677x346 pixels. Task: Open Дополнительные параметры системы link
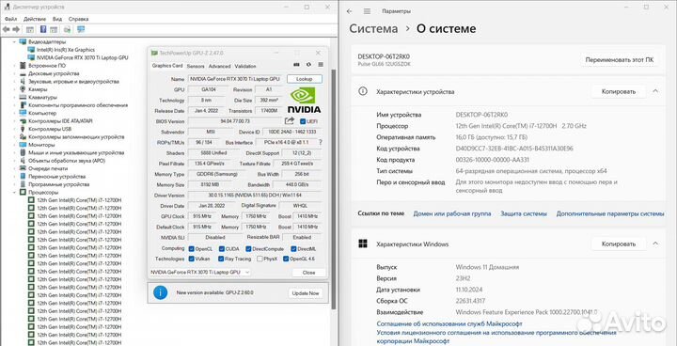point(609,213)
